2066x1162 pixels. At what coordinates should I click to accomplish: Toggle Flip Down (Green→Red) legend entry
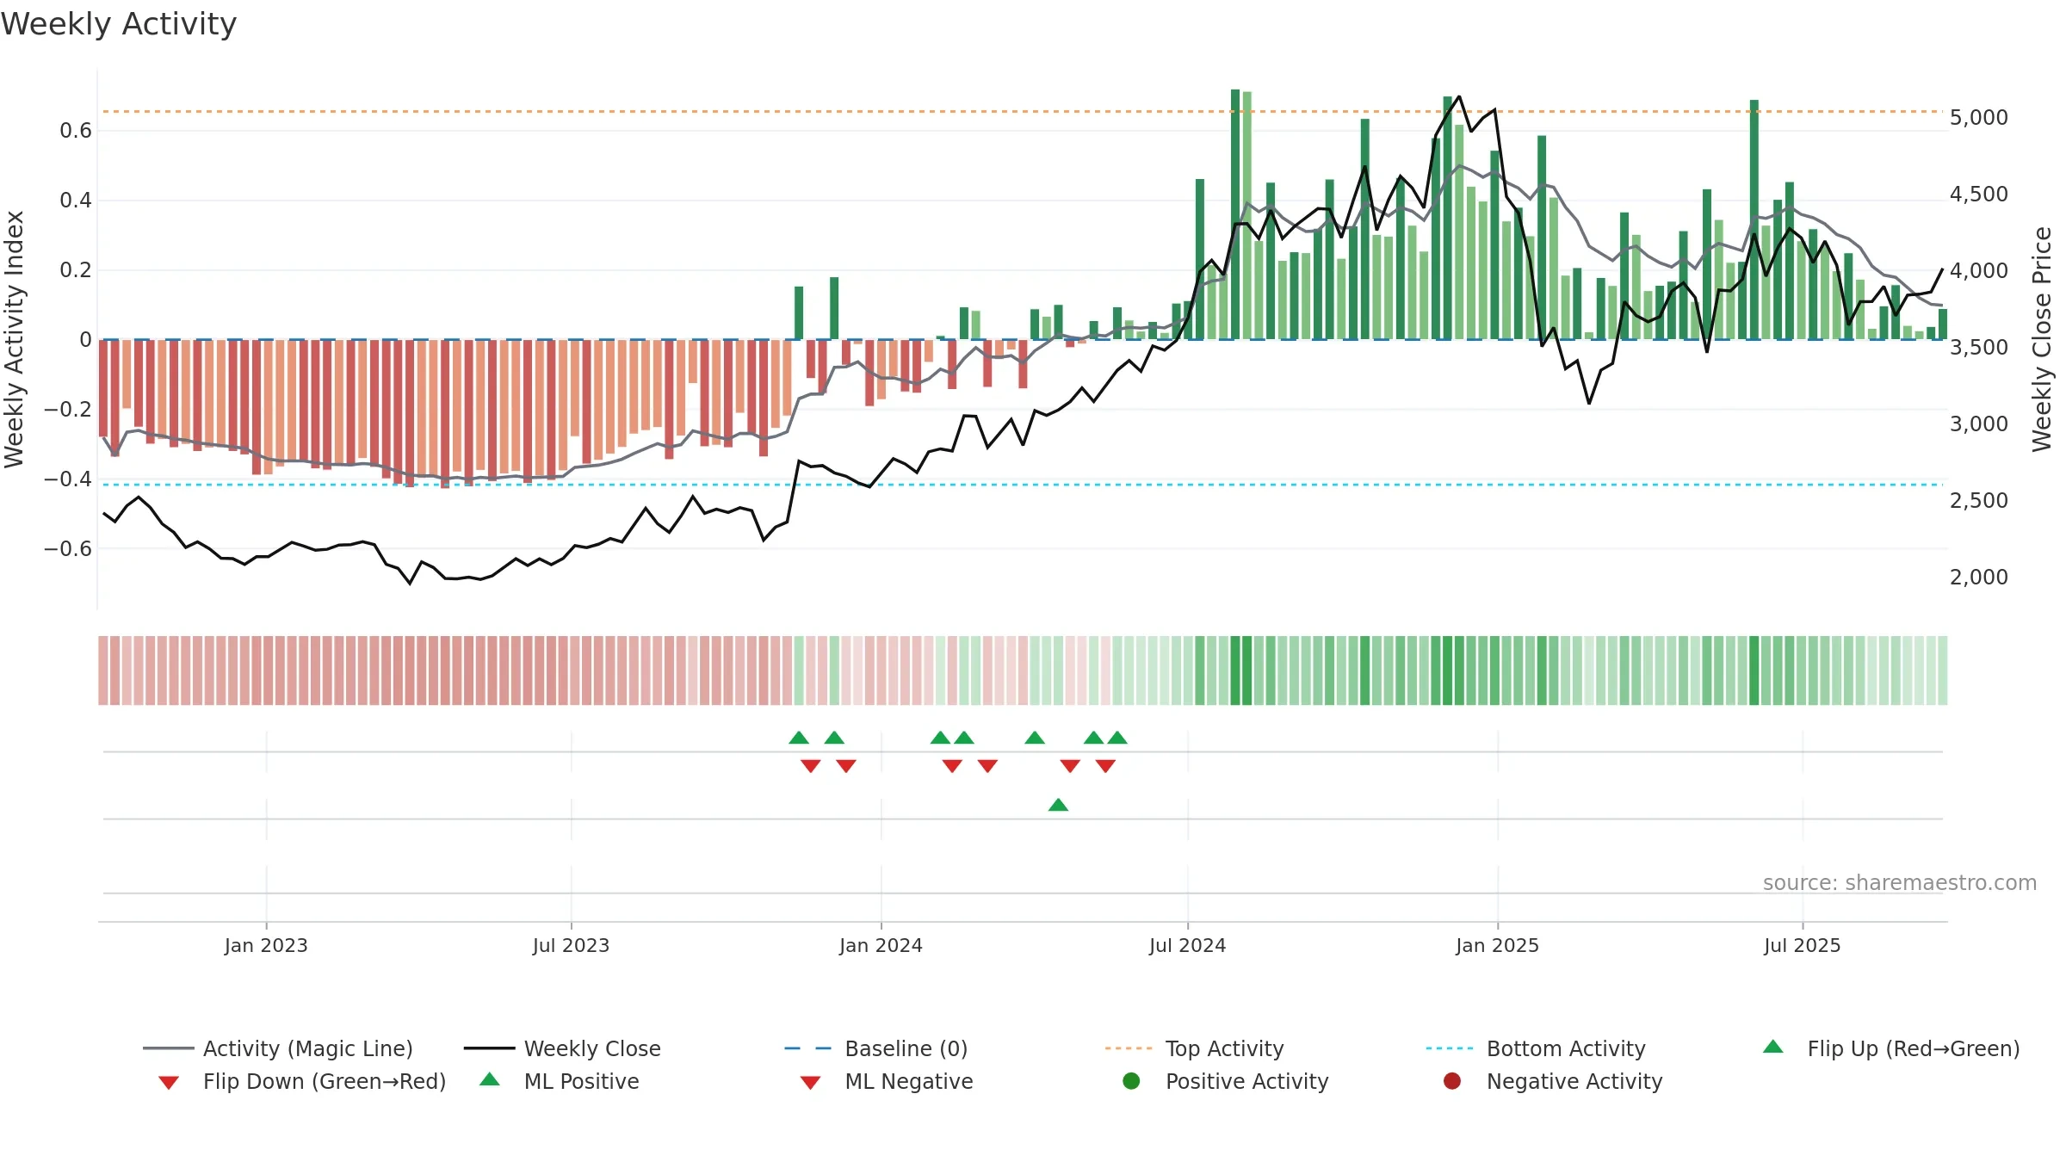302,1081
